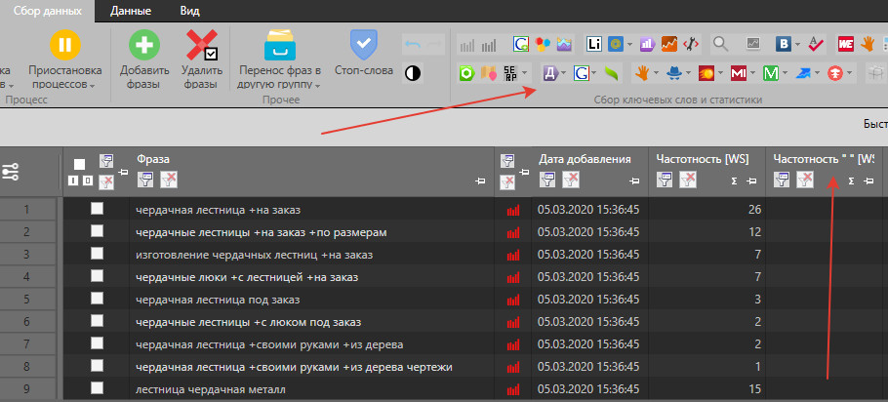Click the blue spy hat icon
888x402 pixels.
(675, 73)
